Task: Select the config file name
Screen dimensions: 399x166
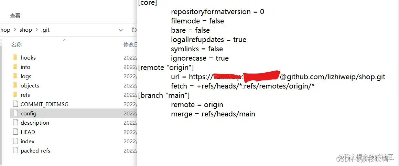Action: click(x=29, y=114)
